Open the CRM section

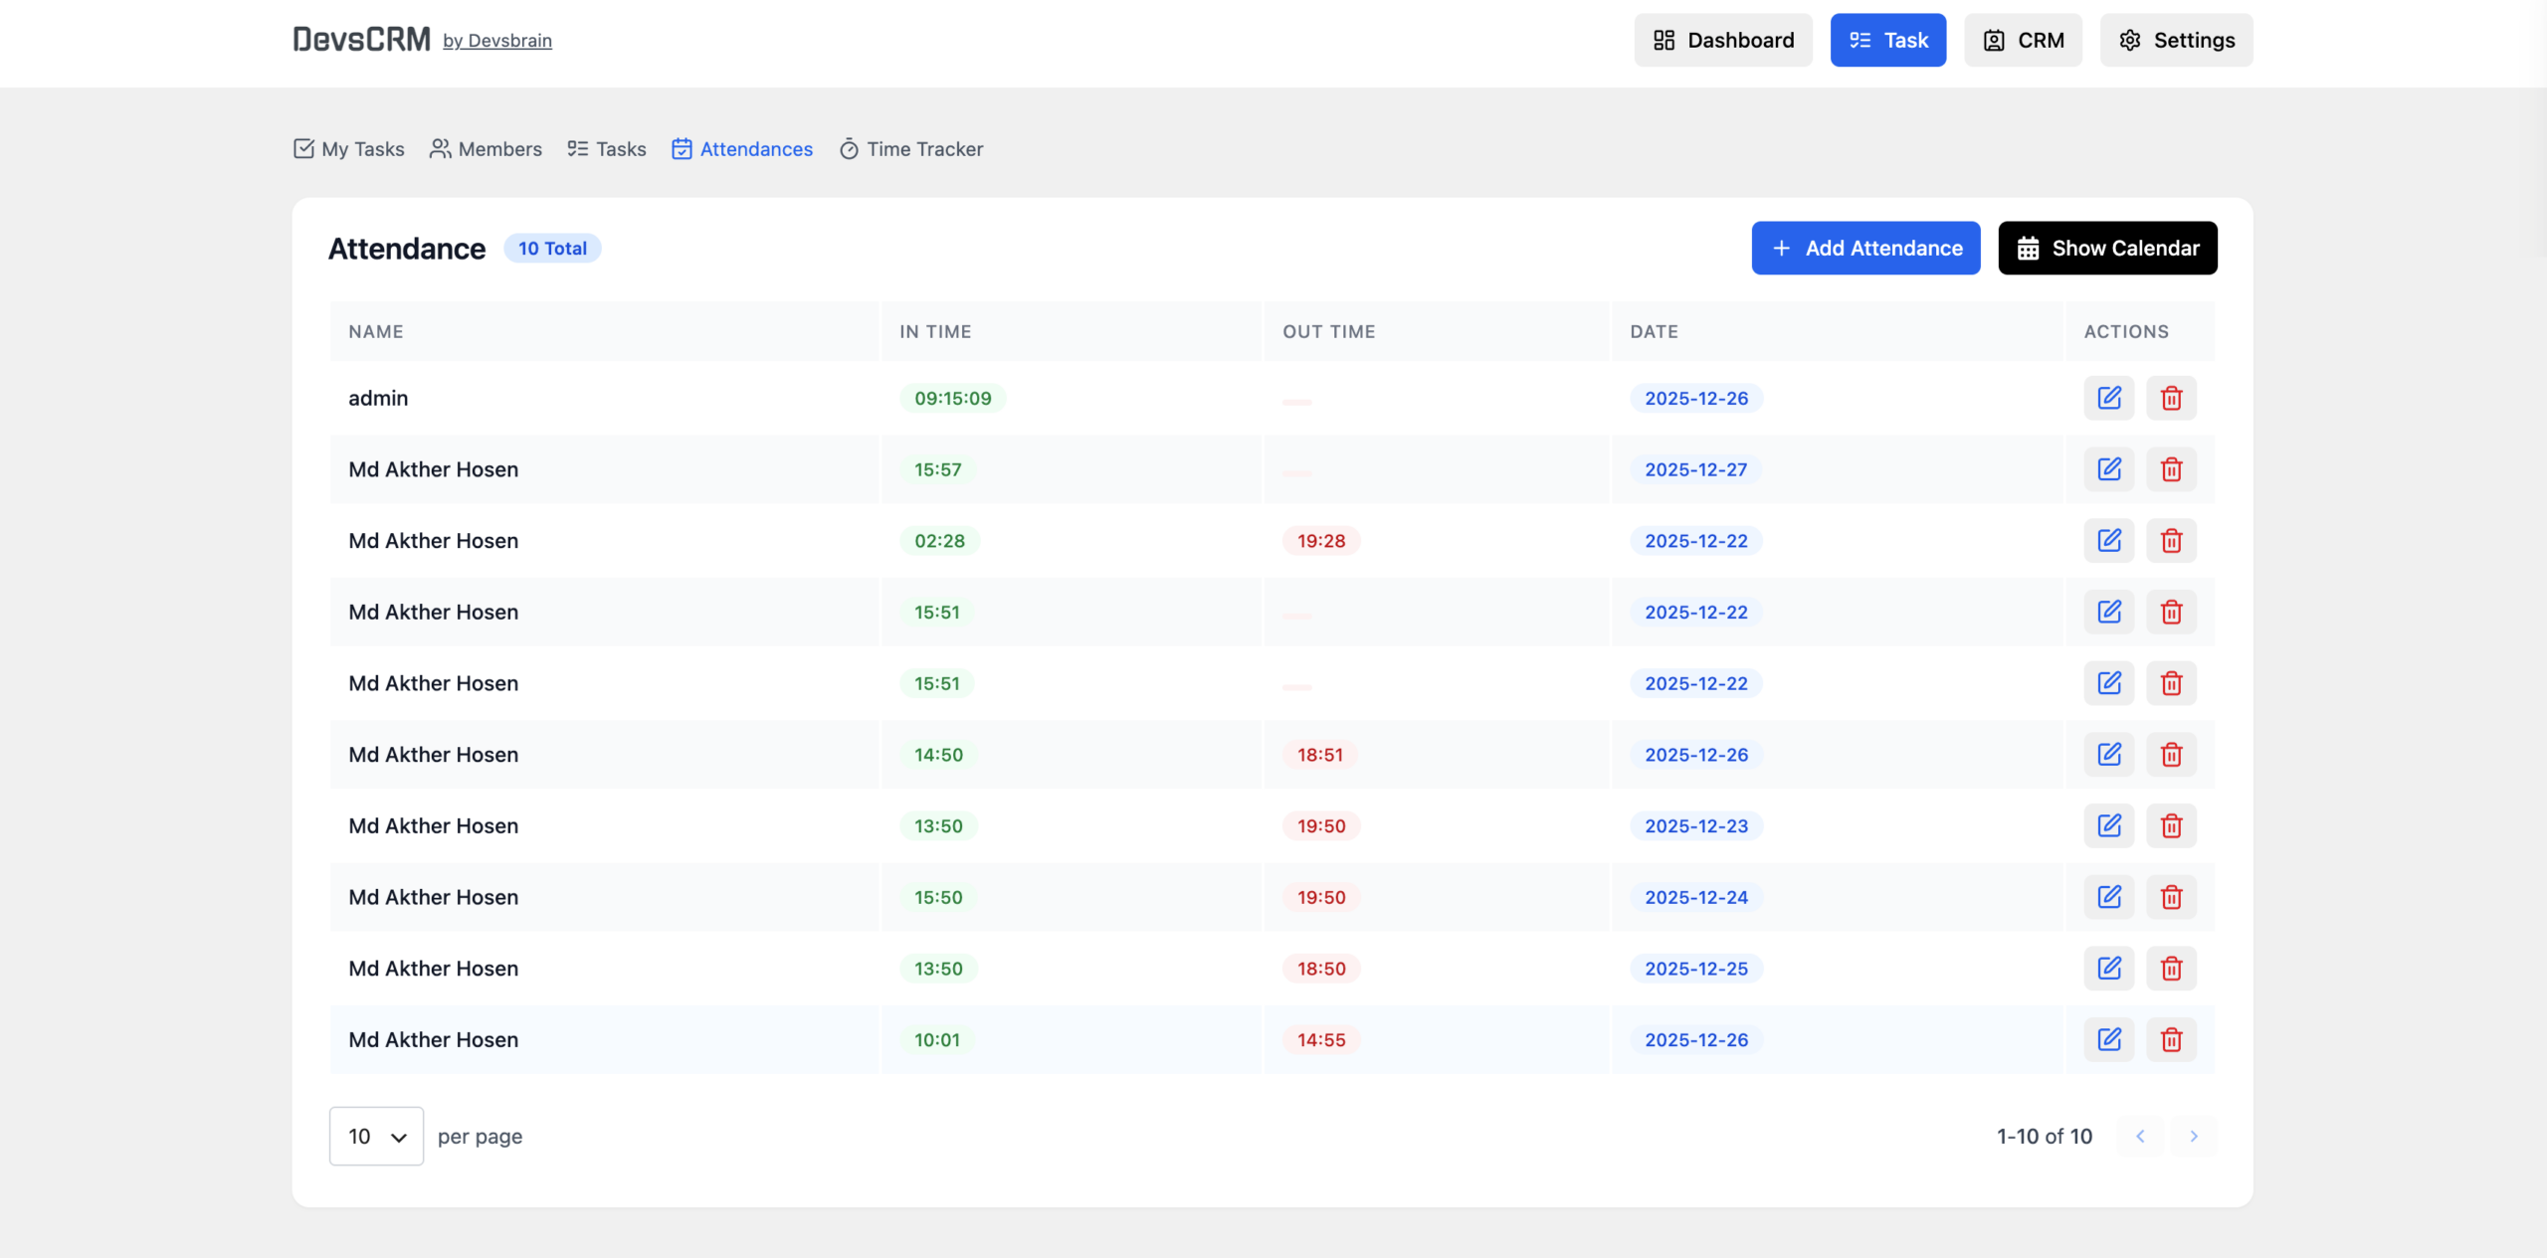pyautogui.click(x=2023, y=40)
